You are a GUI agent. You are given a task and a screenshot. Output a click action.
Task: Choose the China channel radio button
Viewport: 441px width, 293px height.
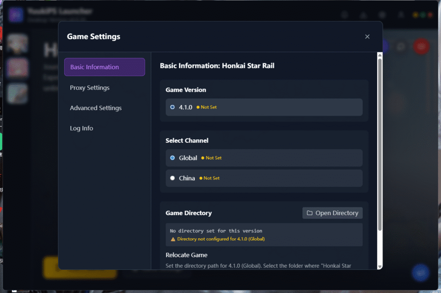coord(172,178)
